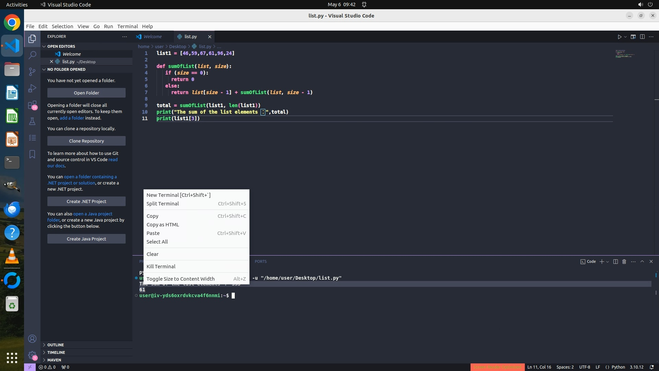659x371 pixels.
Task: Open the Search view in activity bar
Action: pyautogui.click(x=32, y=55)
